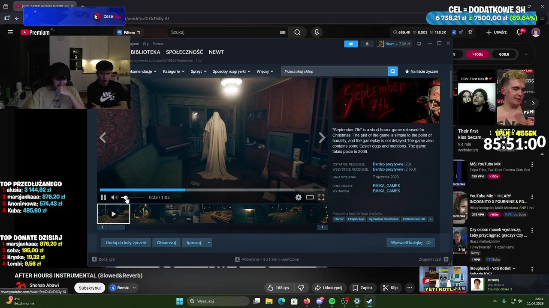The height and width of the screenshot is (308, 549).
Task: Go to previous screenshot arrow on trailer
Action: point(103,137)
